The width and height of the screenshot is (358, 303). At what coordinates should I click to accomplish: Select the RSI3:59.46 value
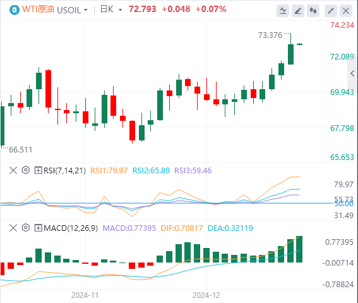[x=193, y=171]
